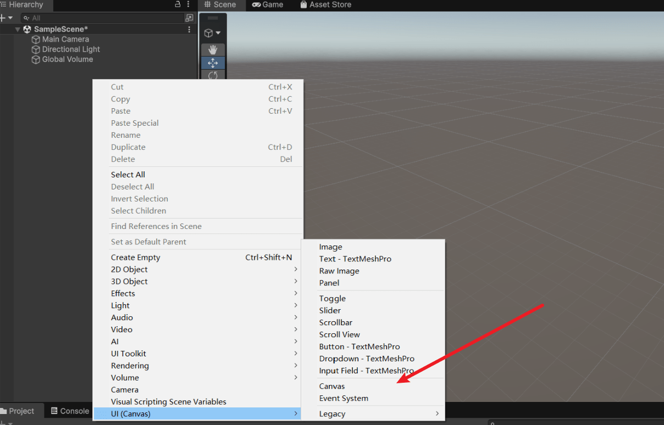The image size is (664, 425).
Task: Select the Rotate tool in Scene toolbar
Action: pyautogui.click(x=213, y=75)
